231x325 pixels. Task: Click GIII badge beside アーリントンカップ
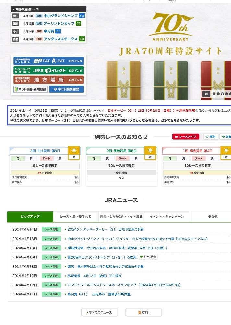[x=79, y=23]
